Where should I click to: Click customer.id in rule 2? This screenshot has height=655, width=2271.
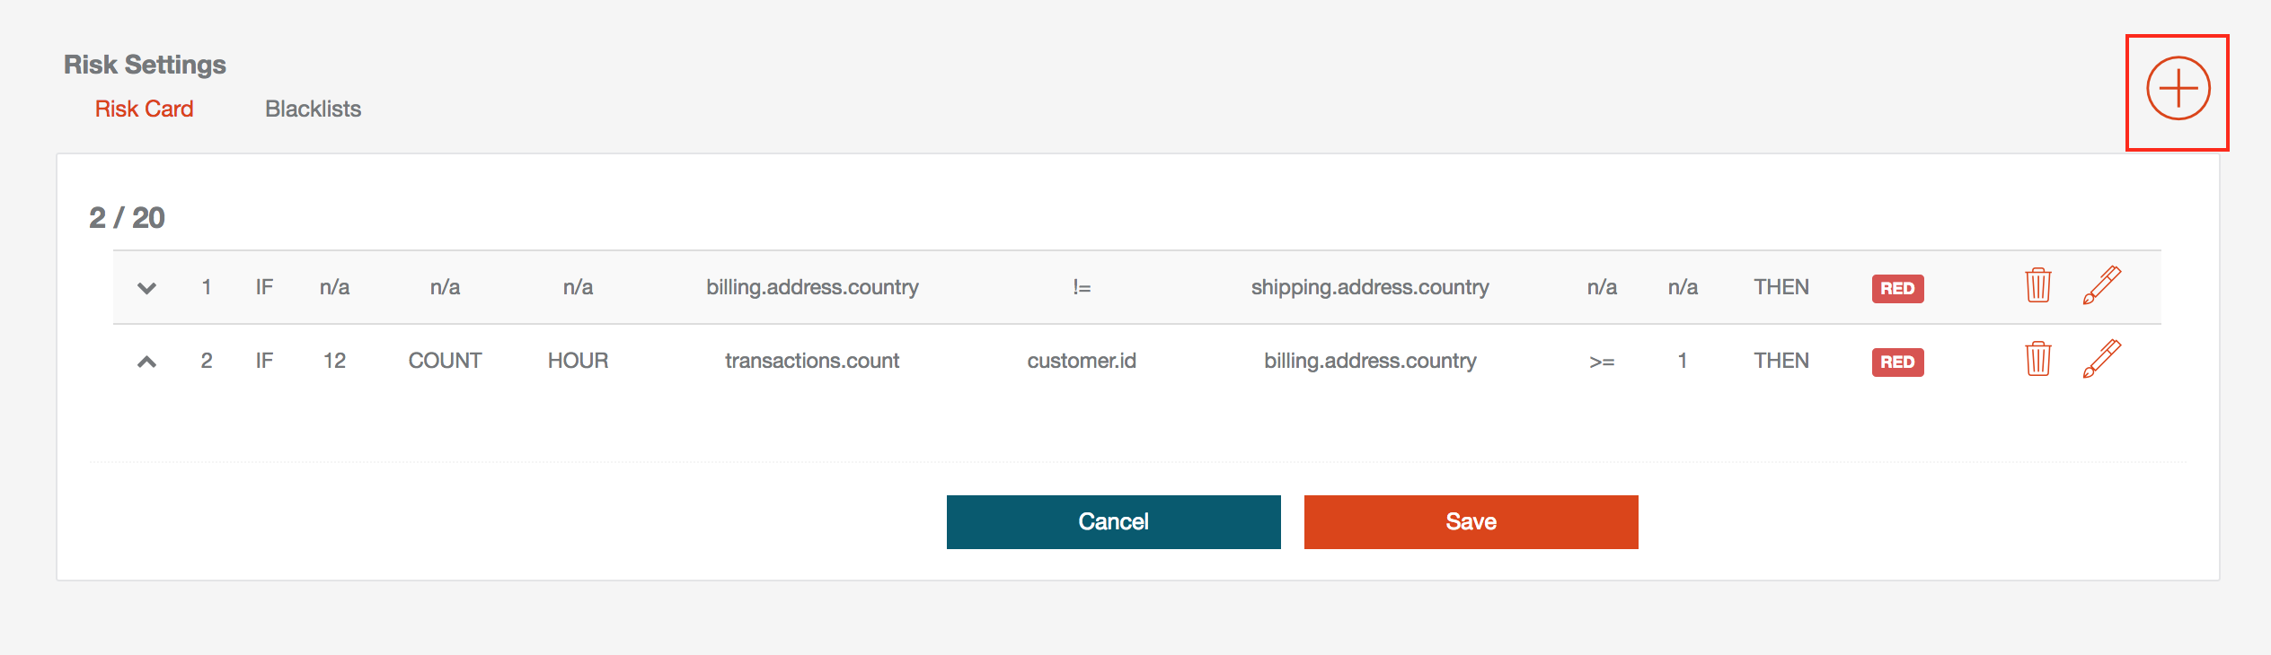pos(1082,361)
